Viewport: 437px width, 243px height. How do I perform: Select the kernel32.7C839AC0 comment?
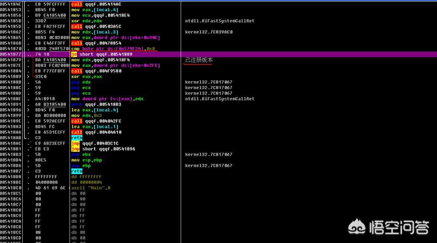tap(209, 32)
